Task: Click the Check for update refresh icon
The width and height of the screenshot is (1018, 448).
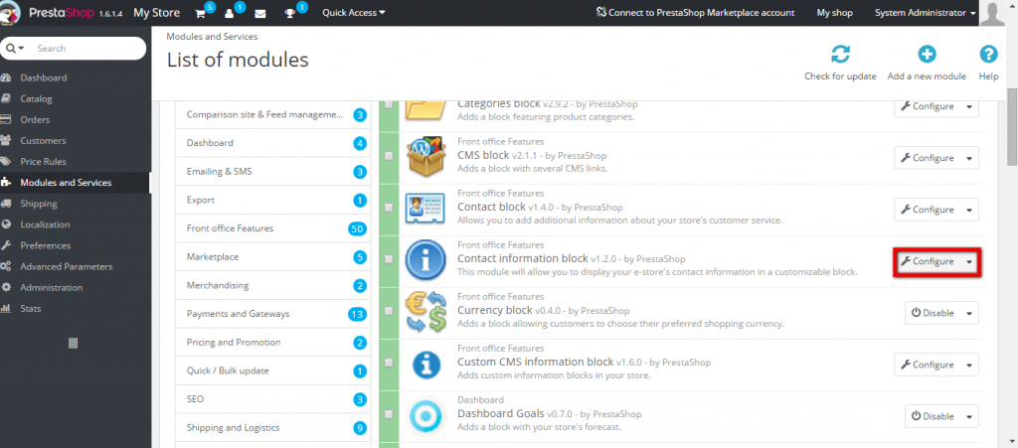Action: tap(840, 55)
